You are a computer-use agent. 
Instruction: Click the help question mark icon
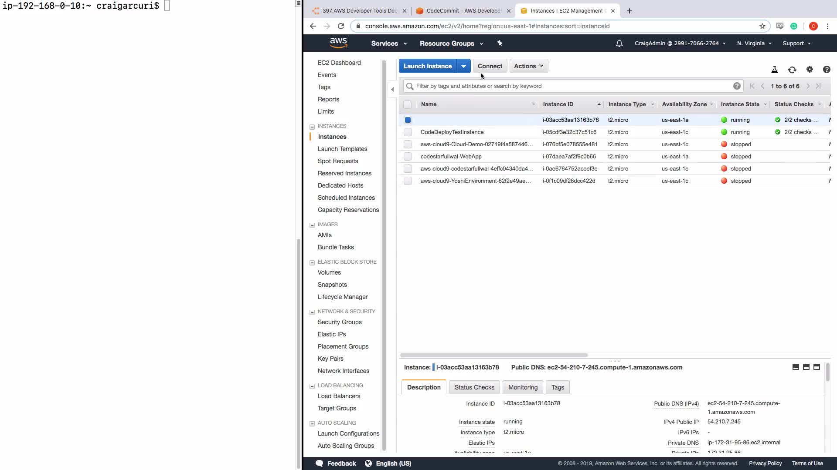coord(827,70)
